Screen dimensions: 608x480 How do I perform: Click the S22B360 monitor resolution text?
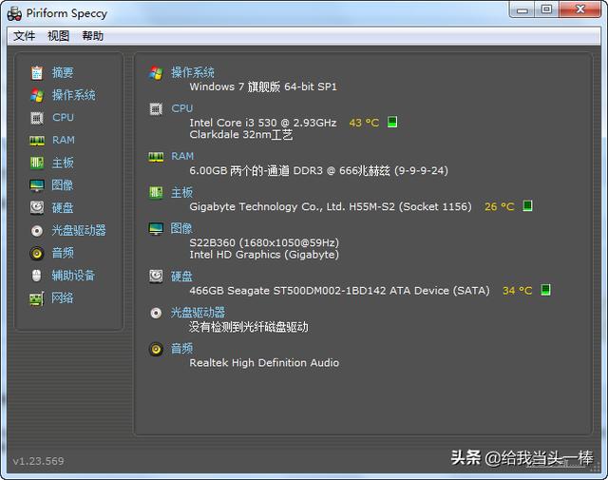click(264, 242)
